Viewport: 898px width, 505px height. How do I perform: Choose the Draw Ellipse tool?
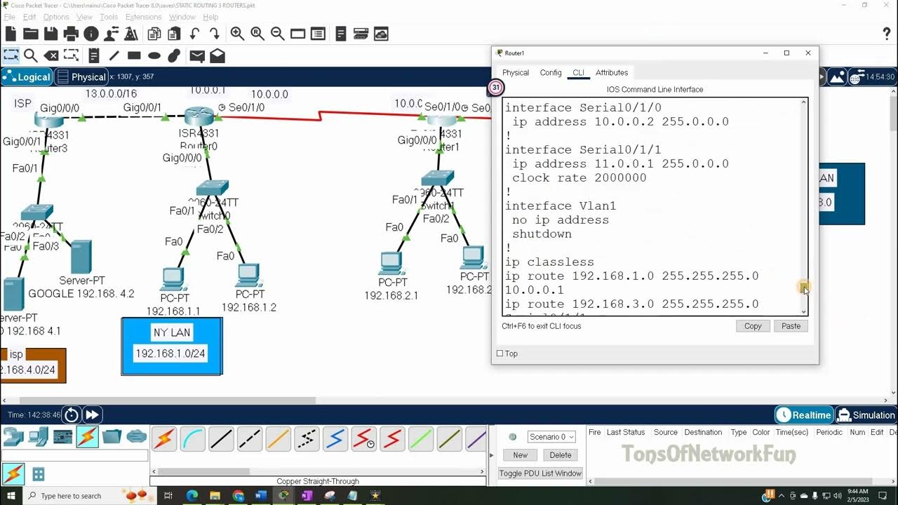tap(154, 55)
